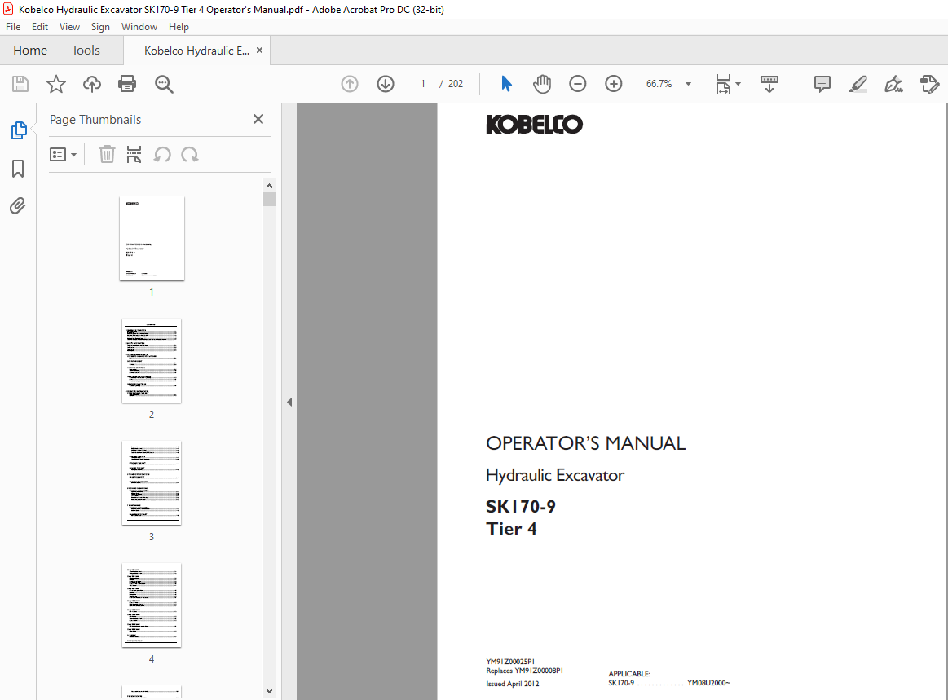The width and height of the screenshot is (948, 700).
Task: Open the Attachments pane
Action: [x=18, y=206]
